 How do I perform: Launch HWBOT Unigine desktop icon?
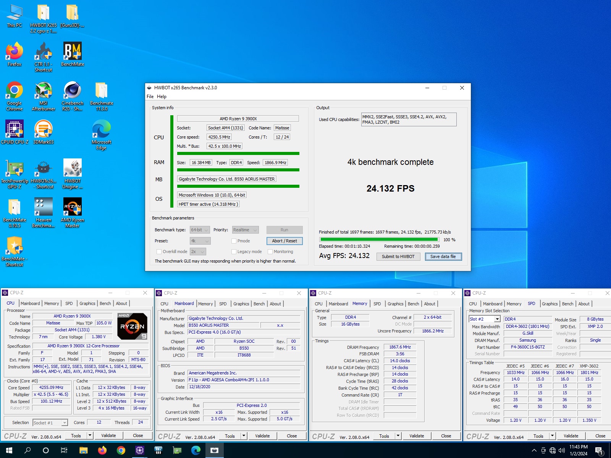click(72, 174)
